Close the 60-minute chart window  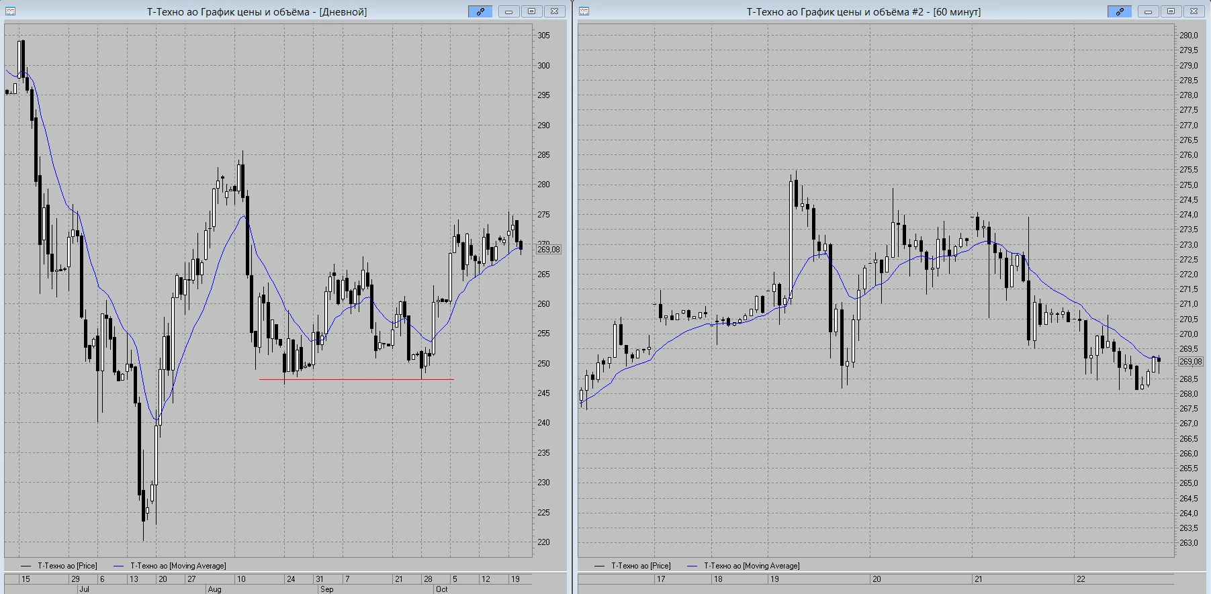click(1194, 11)
